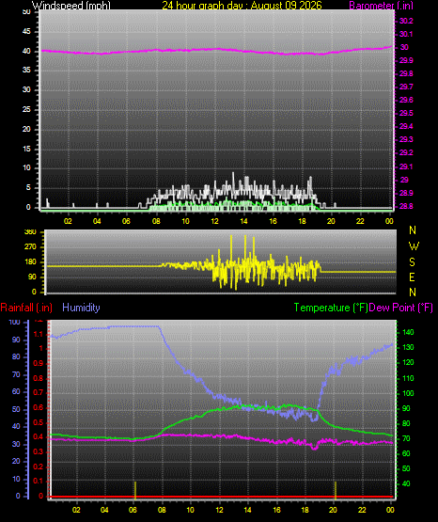Click the Temperature (°F) legend label

(x=331, y=308)
